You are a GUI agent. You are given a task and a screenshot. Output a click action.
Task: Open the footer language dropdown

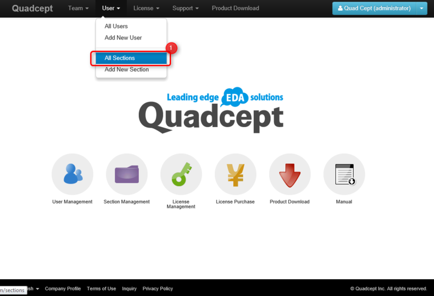(x=33, y=288)
